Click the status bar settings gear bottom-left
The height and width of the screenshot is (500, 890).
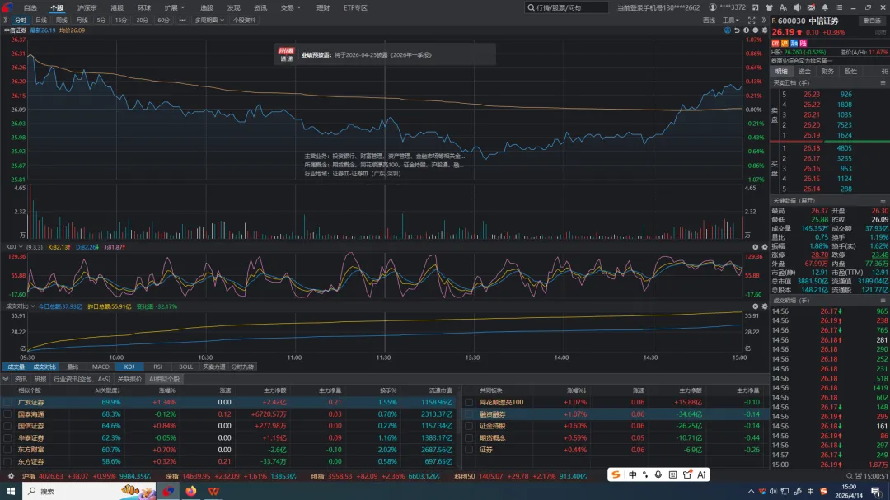[10, 476]
